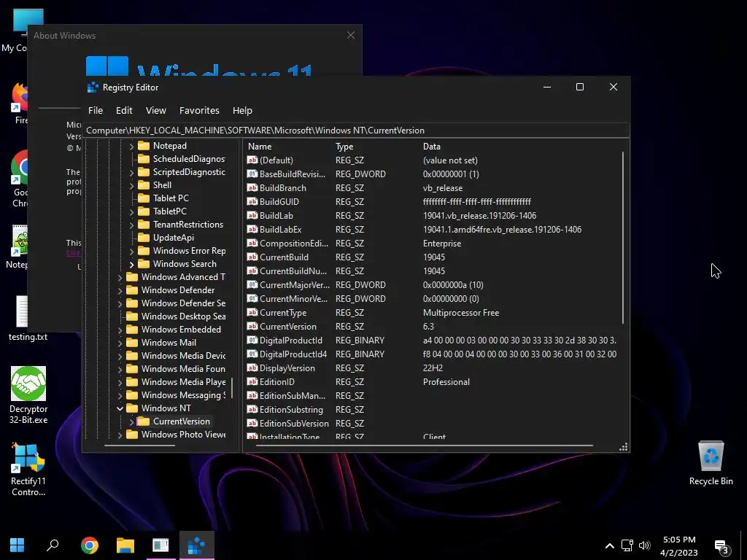Screen dimensions: 747x560
Task: Expand the Windows Search key
Action: (x=131, y=264)
